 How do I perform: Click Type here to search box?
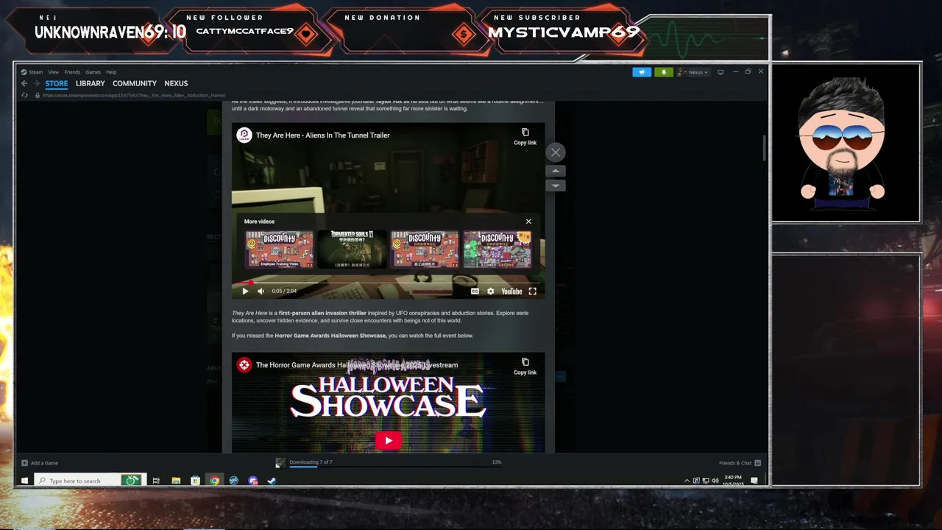click(x=90, y=481)
